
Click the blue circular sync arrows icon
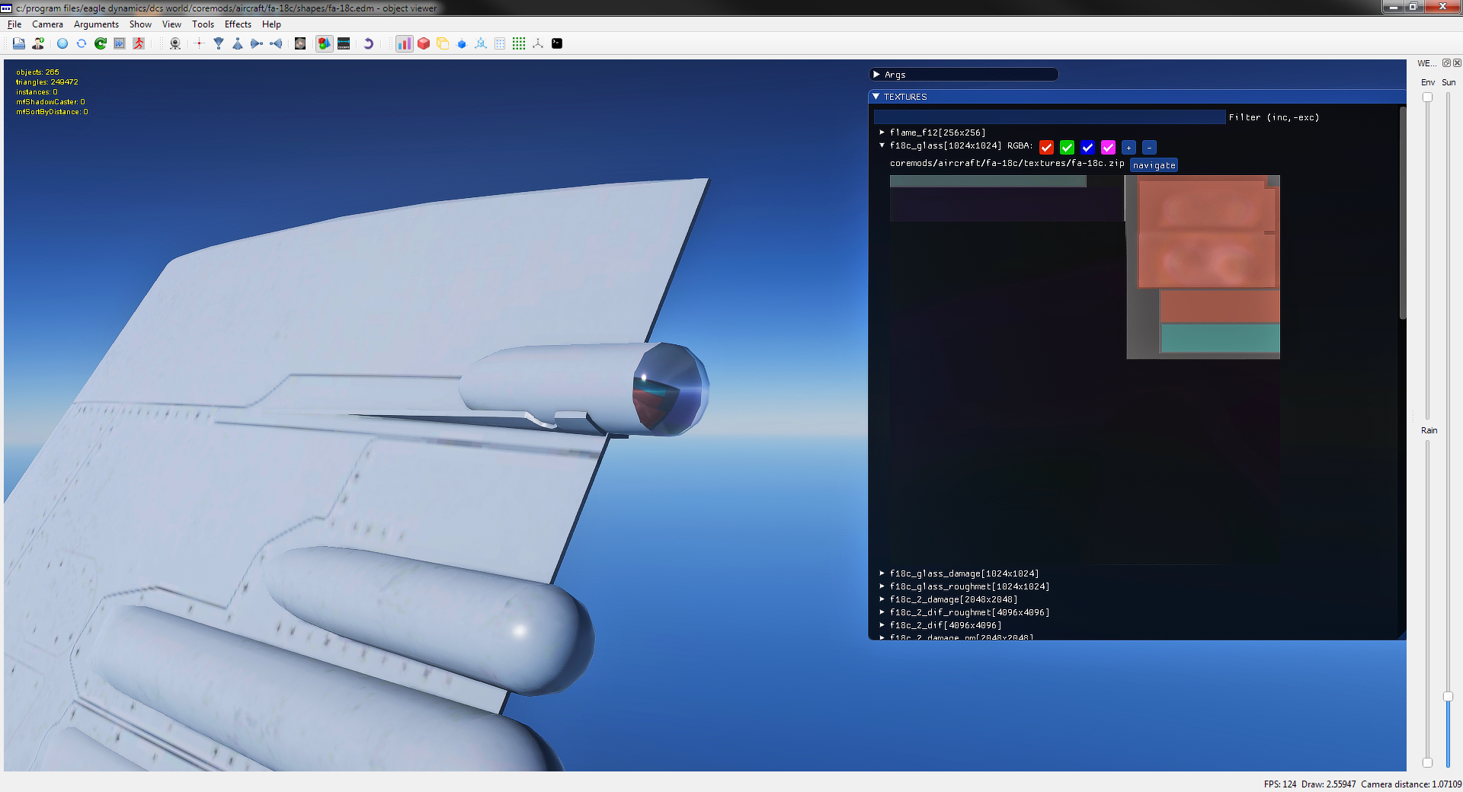82,43
